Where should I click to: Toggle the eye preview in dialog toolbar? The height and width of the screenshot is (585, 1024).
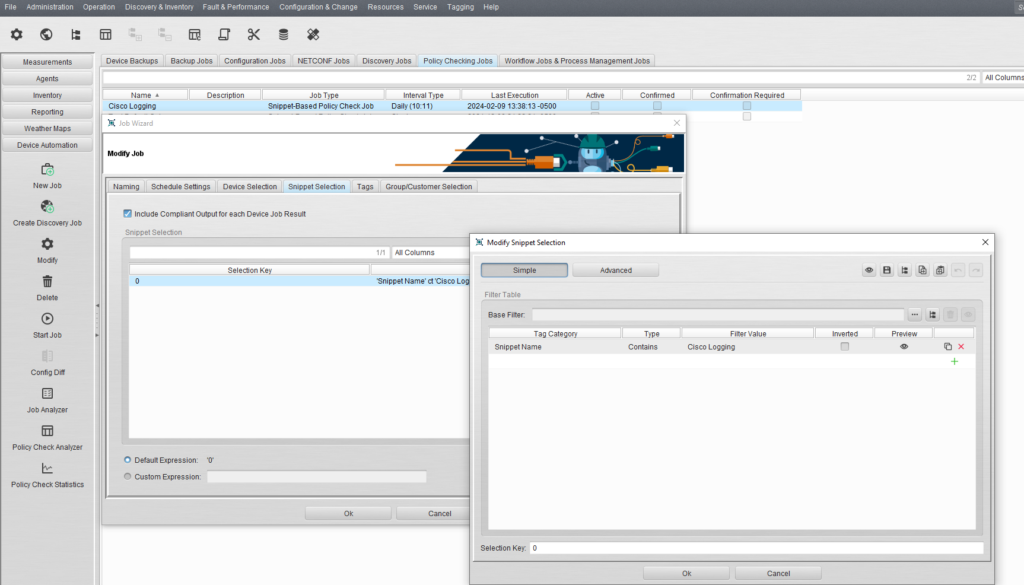(x=869, y=270)
